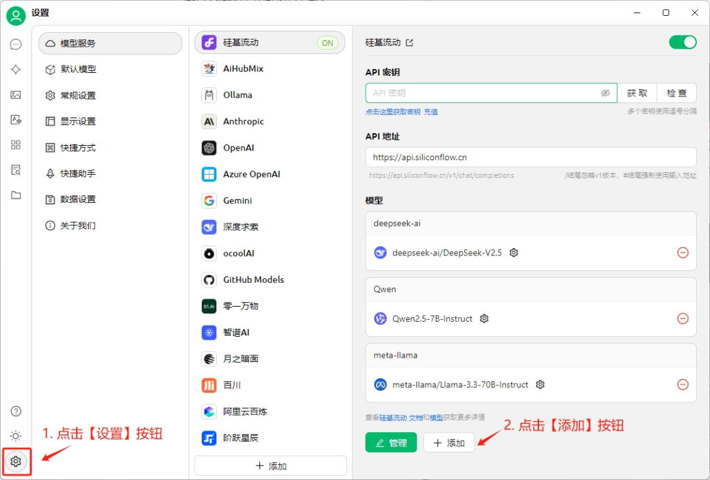
Task: Click the deepseek-ai group header
Action: [531, 223]
